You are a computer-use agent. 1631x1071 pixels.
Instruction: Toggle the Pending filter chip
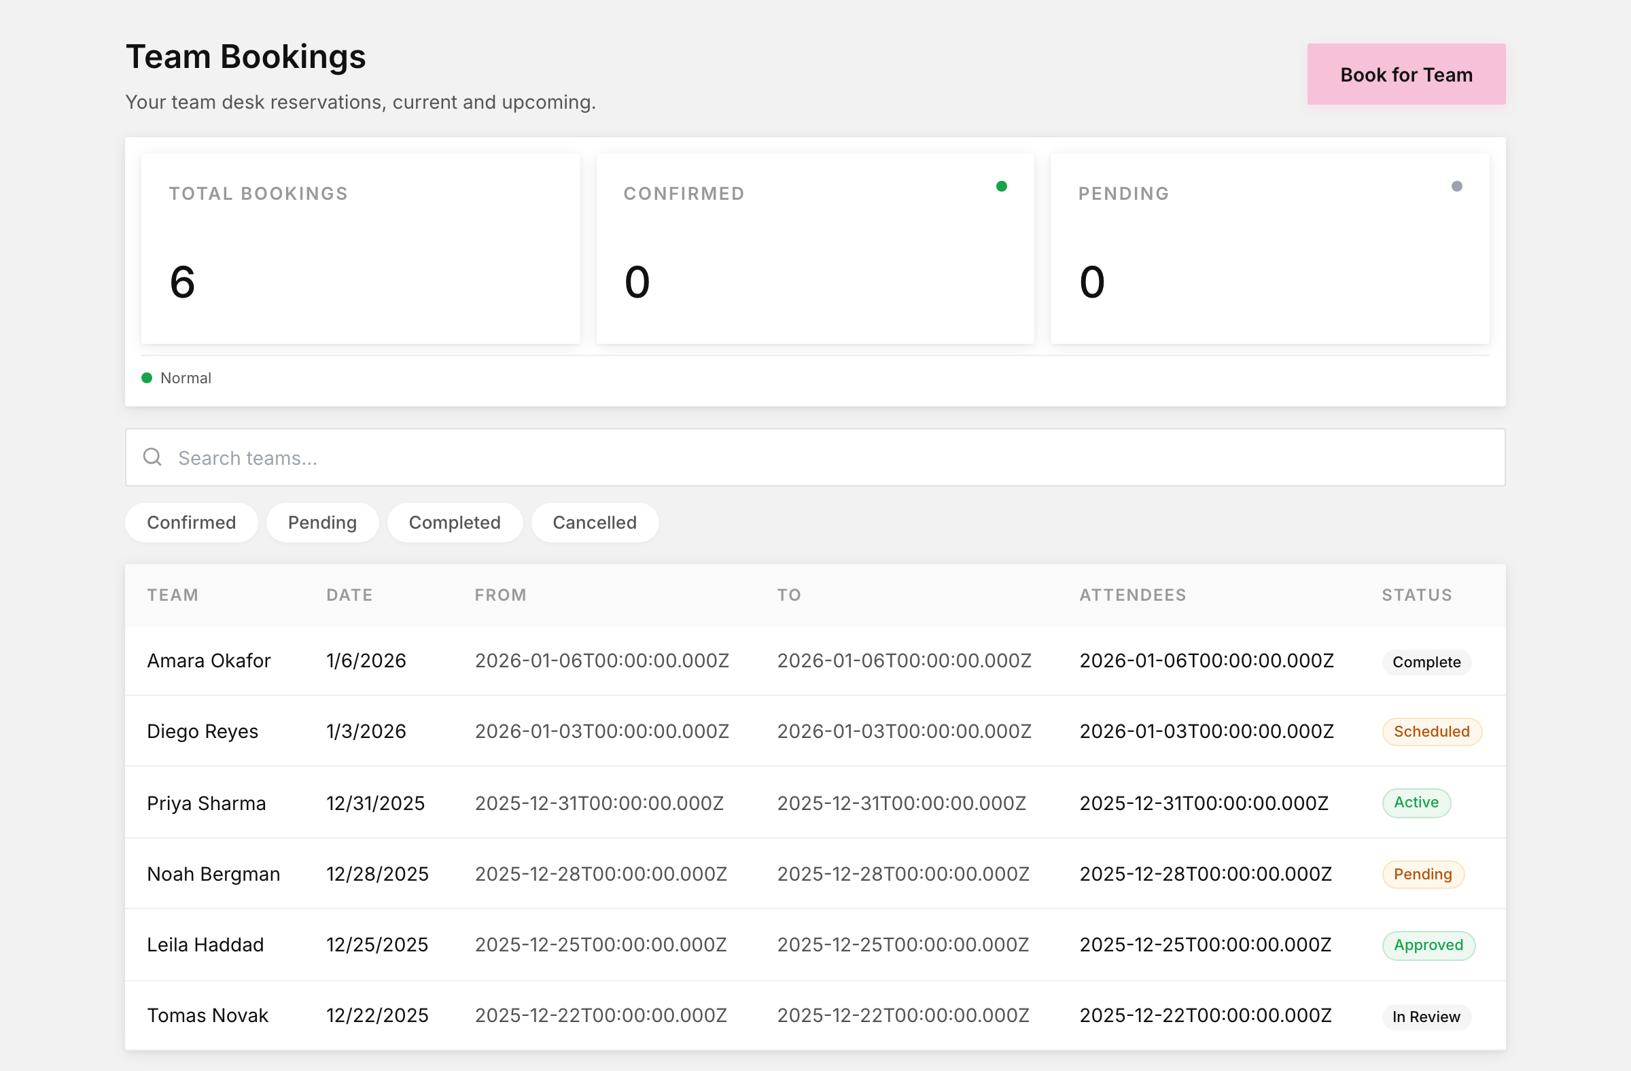[322, 522]
